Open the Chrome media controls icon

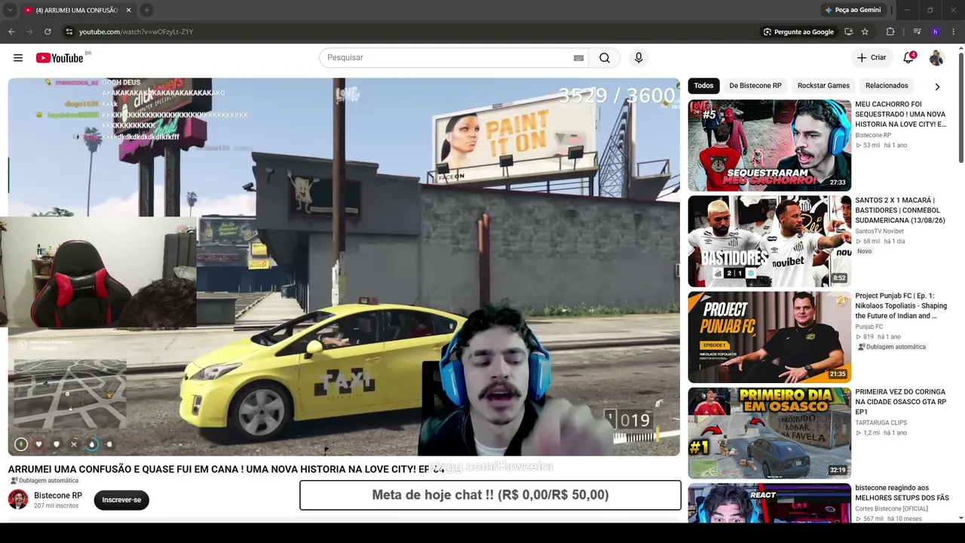(917, 32)
